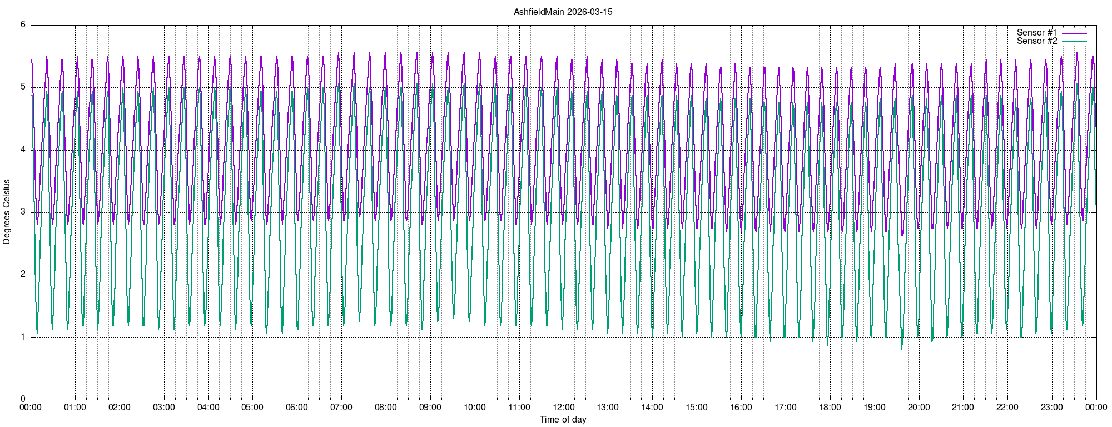
Task: Pick the 18:00 time tick label
Action: pos(830,408)
